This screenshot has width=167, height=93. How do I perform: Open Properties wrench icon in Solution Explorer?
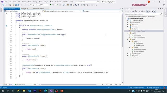pos(152,11)
